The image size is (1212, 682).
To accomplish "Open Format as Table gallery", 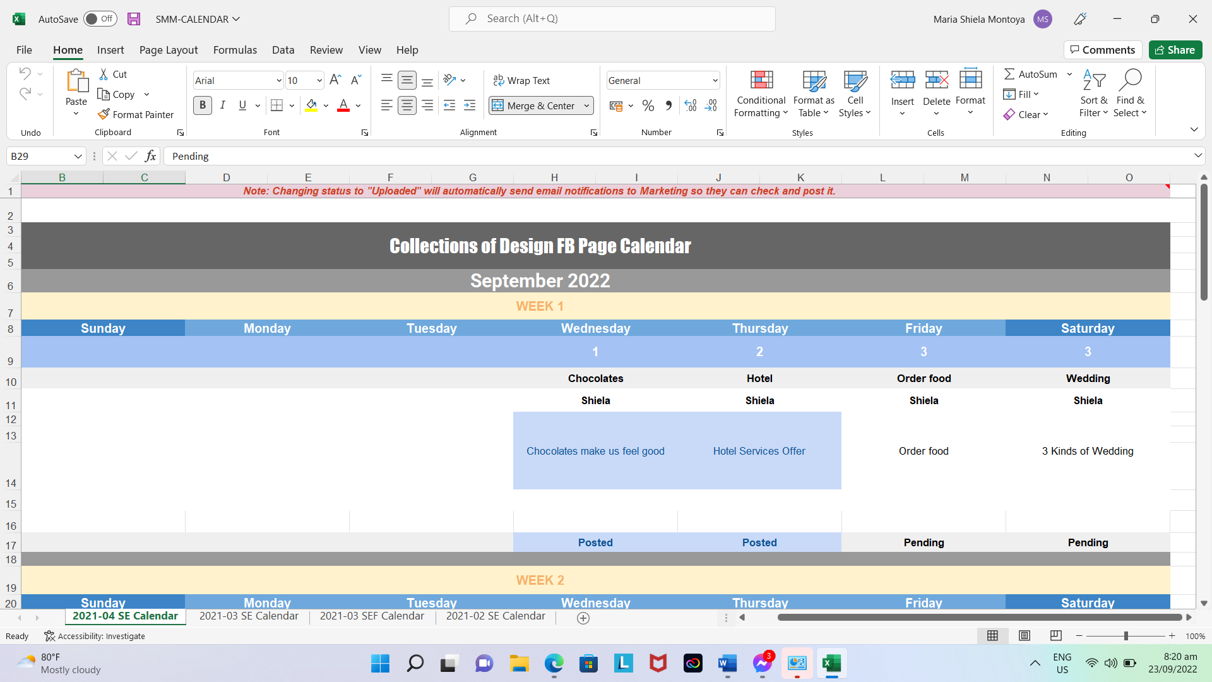I will tap(814, 93).
